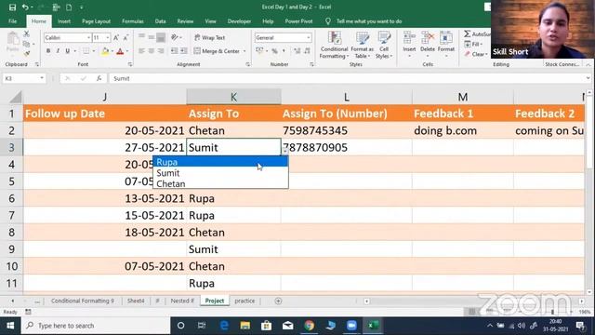Viewport: 595px width, 335px height.
Task: Open Conditional Formatting 9 sheet tab
Action: 83,301
